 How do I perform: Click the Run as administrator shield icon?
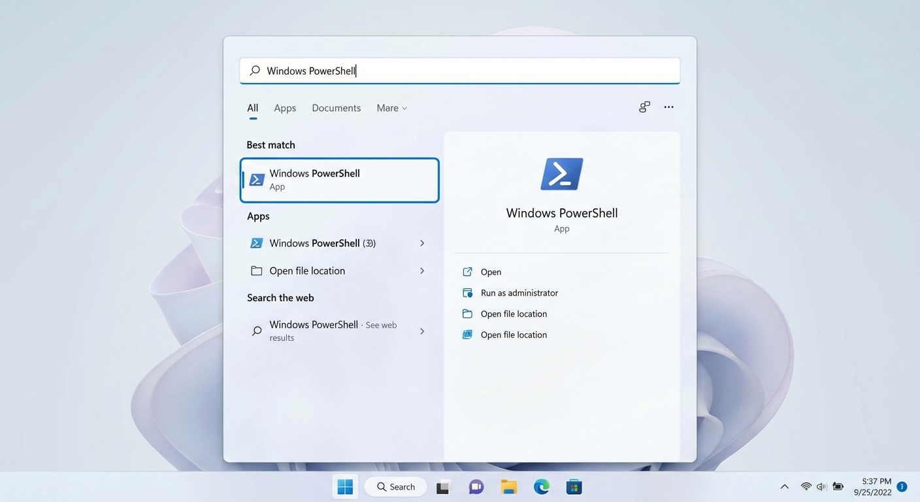467,293
